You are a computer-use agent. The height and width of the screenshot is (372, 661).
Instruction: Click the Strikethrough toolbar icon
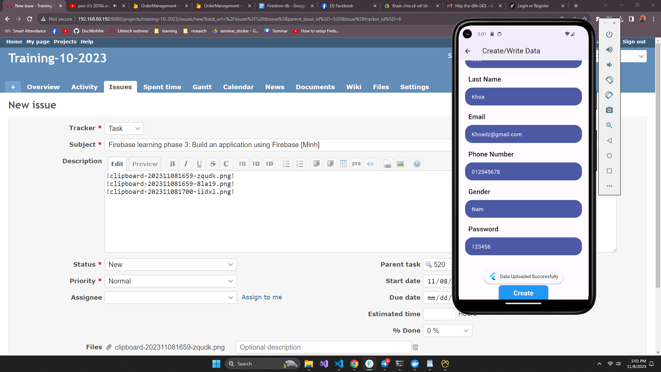[x=213, y=164]
